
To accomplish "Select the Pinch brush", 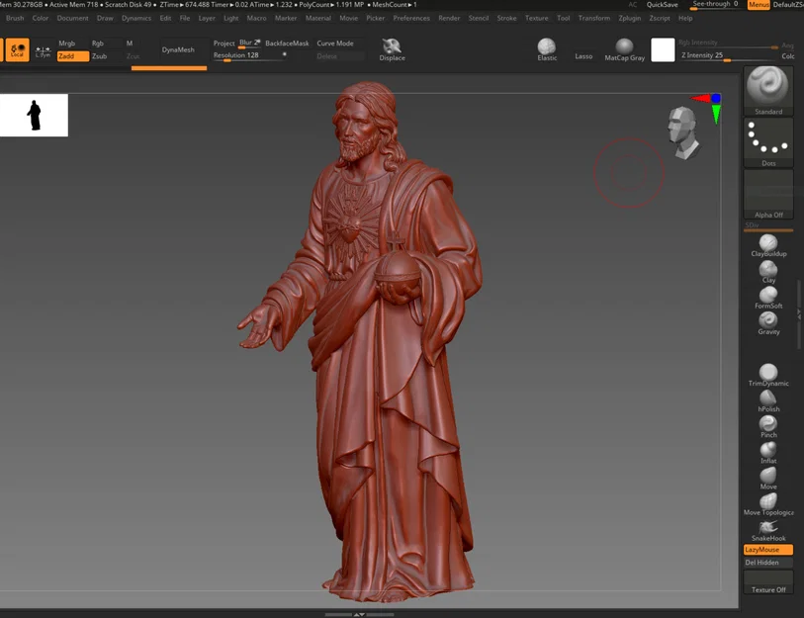I will [768, 427].
